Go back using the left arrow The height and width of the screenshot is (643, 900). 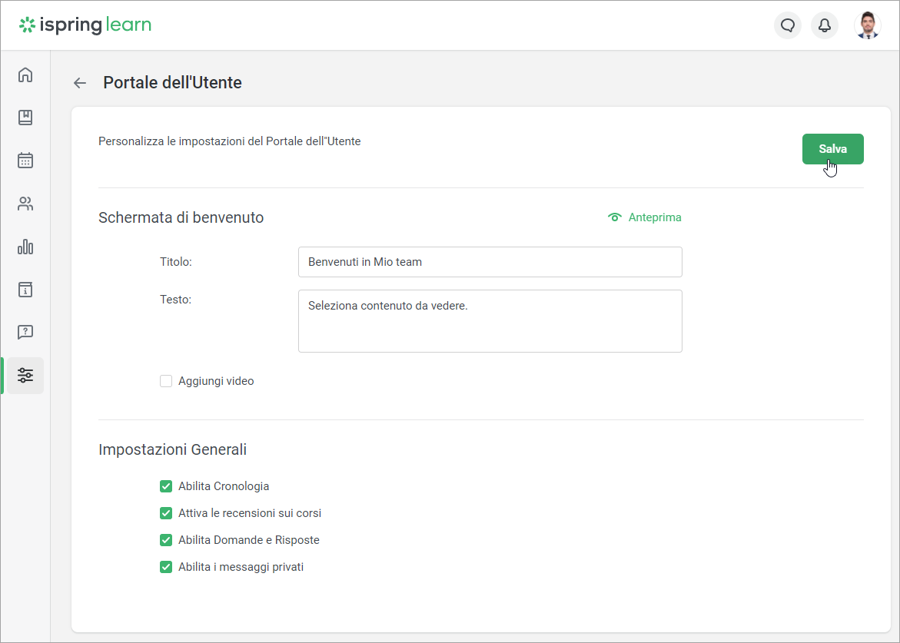(x=80, y=83)
